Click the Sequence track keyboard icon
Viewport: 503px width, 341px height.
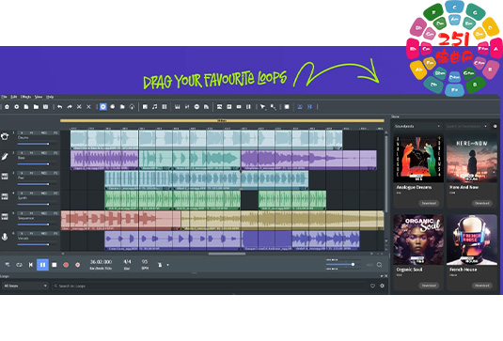(x=5, y=217)
